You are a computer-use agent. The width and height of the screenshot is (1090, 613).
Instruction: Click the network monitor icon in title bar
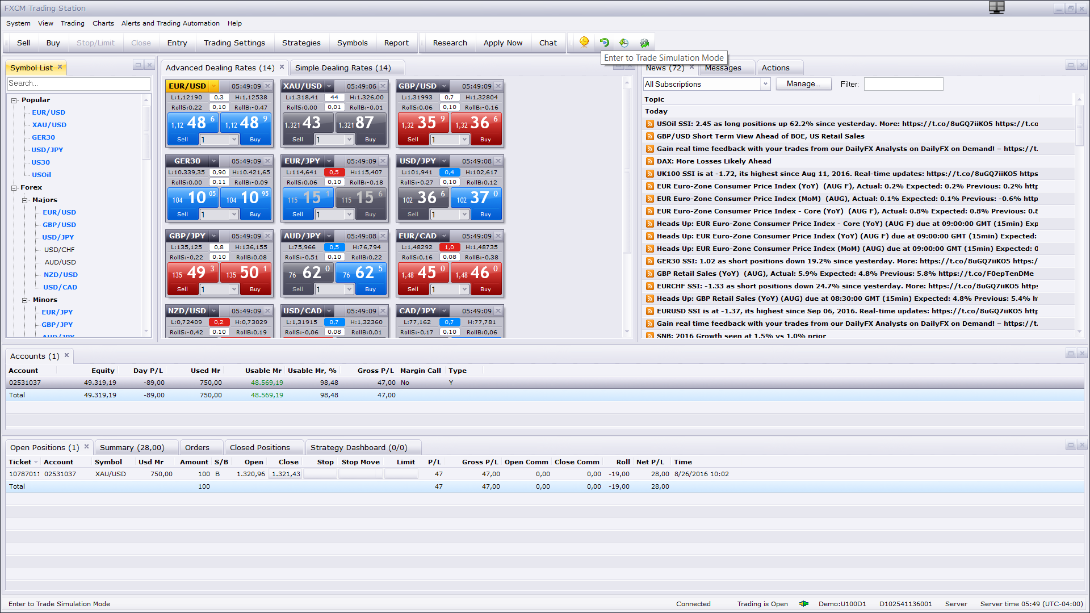(x=996, y=7)
